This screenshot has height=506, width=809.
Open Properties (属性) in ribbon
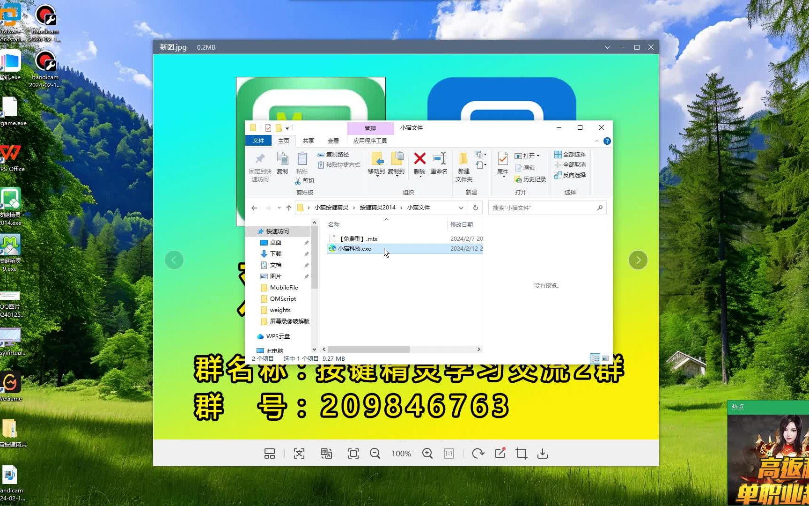[503, 164]
